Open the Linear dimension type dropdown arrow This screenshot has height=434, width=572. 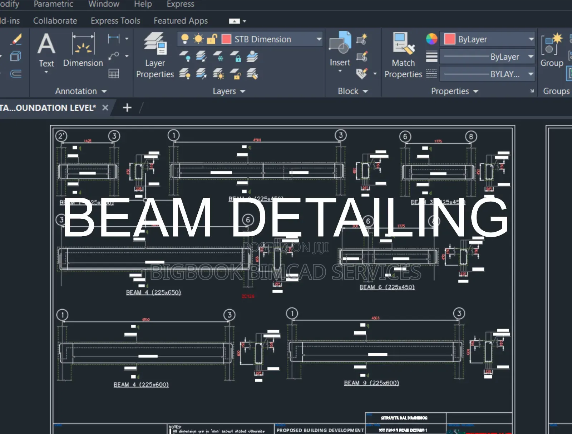coord(127,38)
